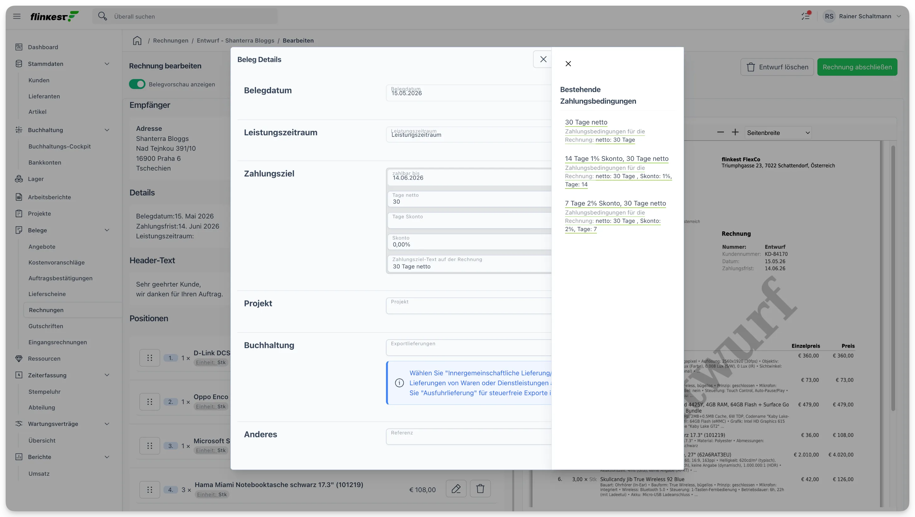
Task: Close the Bestehende Zahlungsbedingungen panel
Action: (568, 64)
